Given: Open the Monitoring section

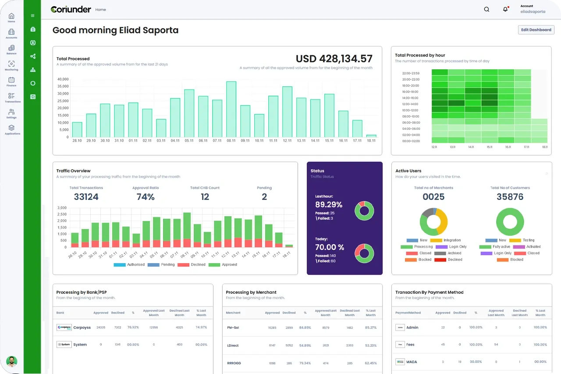Looking at the screenshot, I should pos(11,66).
